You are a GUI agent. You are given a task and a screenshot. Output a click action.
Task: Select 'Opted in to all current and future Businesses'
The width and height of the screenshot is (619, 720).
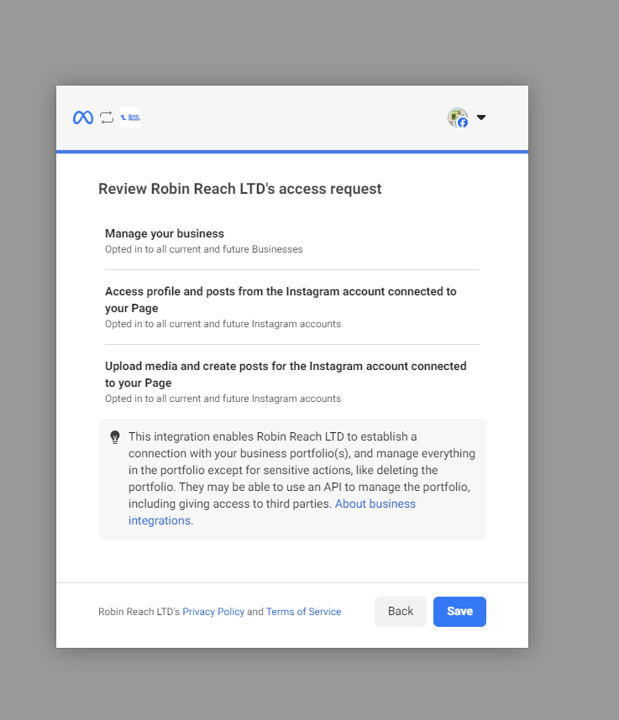click(203, 249)
